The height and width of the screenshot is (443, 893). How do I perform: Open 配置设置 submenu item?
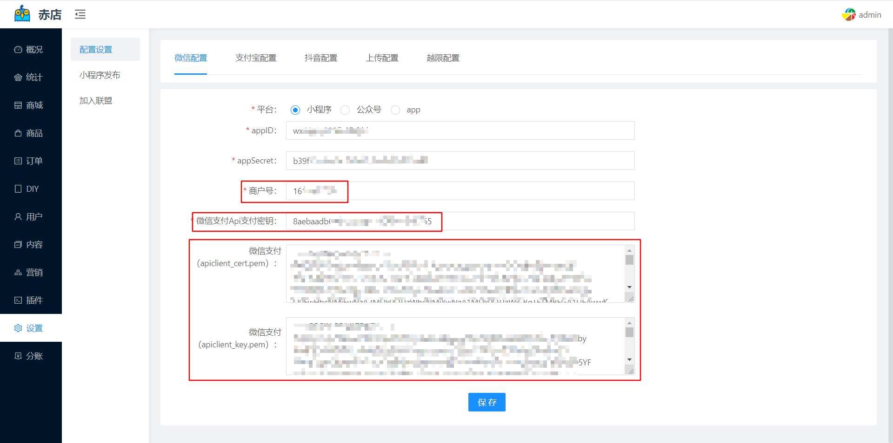tap(105, 50)
